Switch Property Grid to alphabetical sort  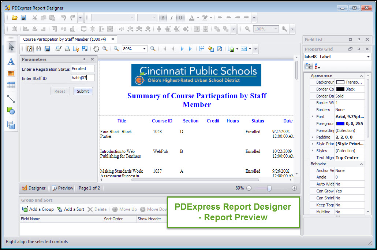[317, 66]
